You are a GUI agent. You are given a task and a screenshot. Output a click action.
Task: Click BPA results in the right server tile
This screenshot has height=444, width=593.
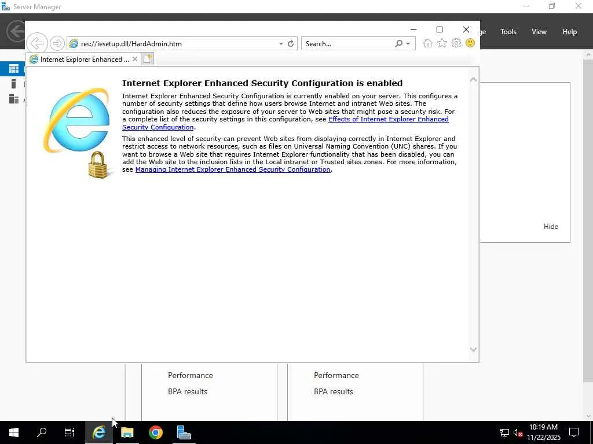[334, 391]
